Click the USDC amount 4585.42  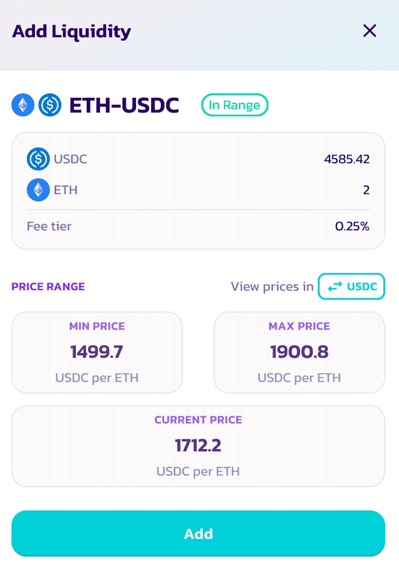347,159
